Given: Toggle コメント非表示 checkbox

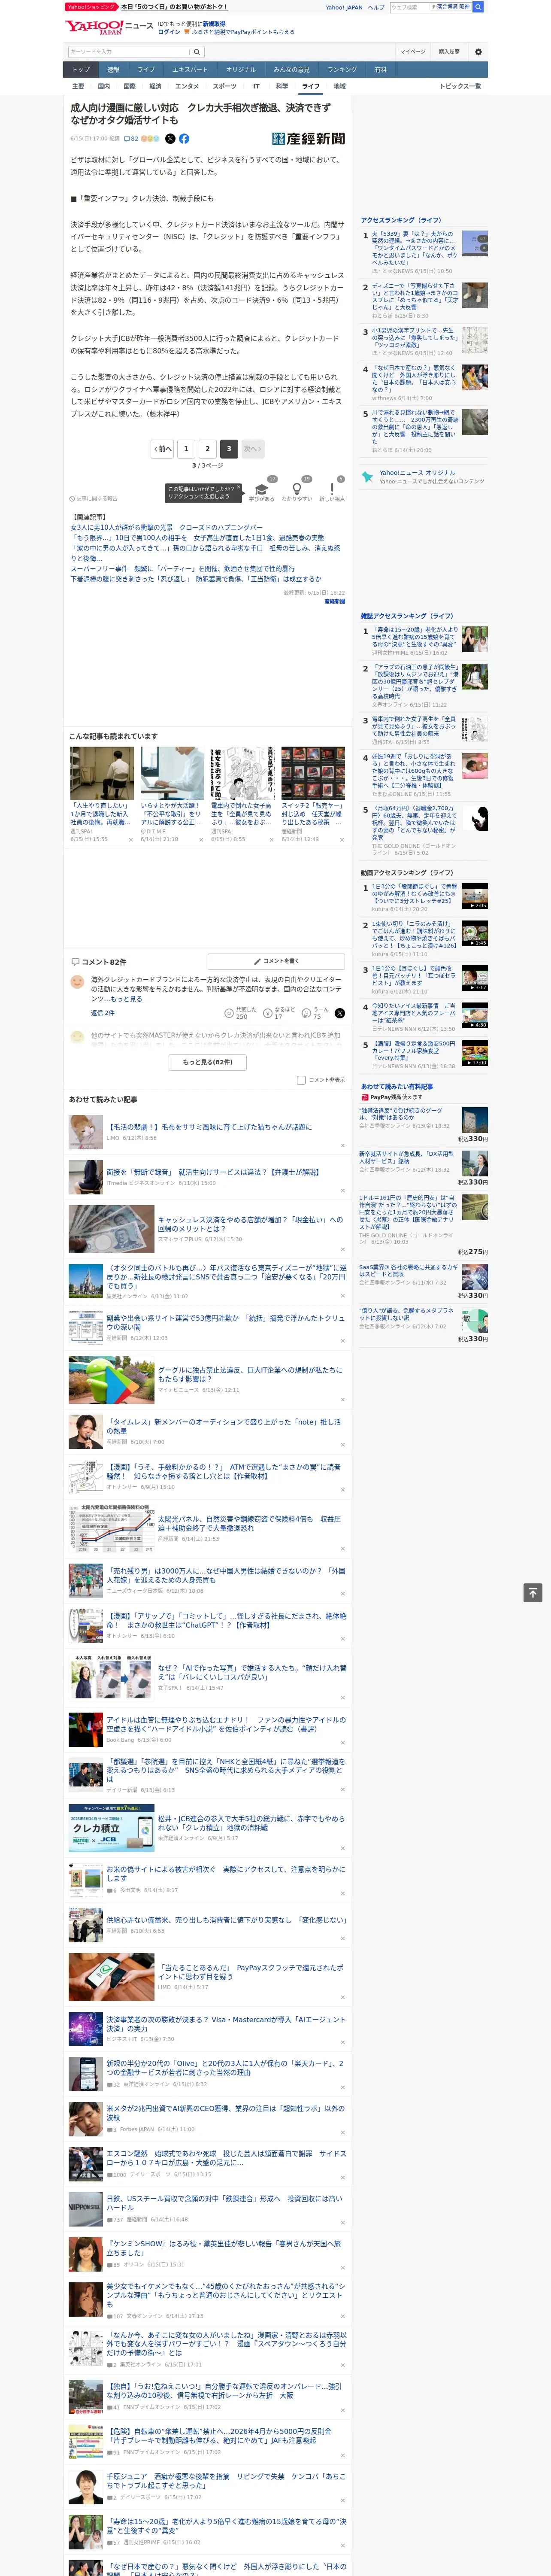Looking at the screenshot, I should tap(301, 1080).
